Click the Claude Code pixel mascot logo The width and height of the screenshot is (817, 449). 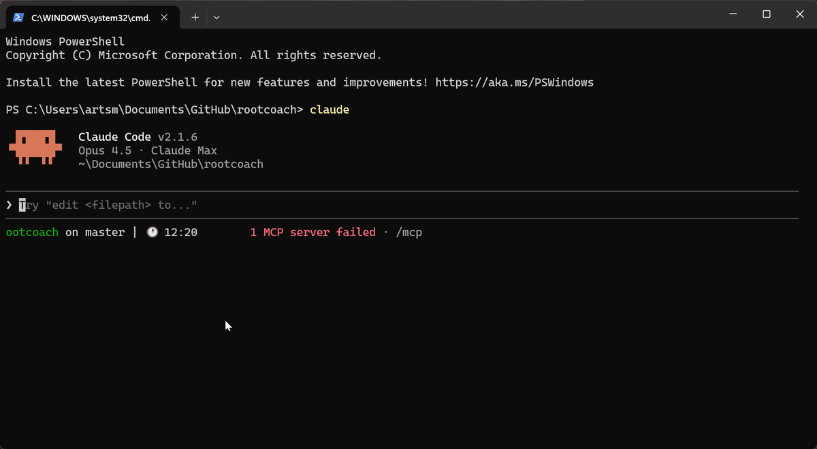(35, 146)
